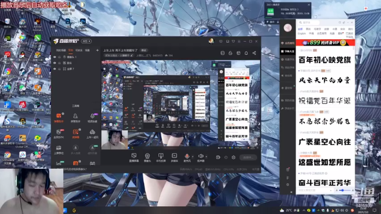Screen dimensions: 381x214
Task: Open the preview text dropdown arrow in the font app
Action: pos(331,190)
